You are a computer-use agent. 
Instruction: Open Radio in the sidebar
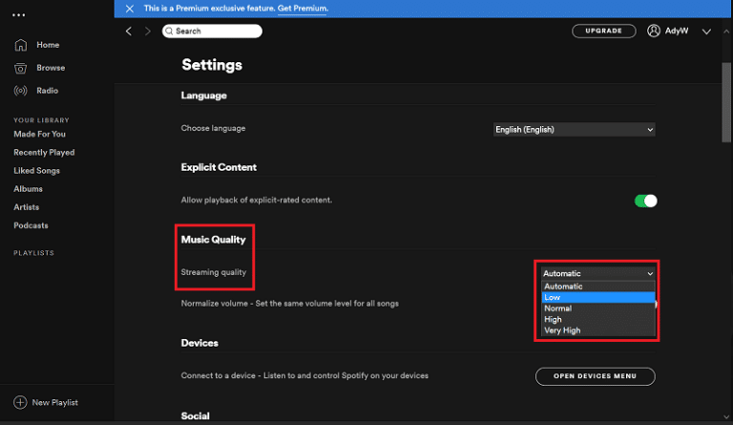47,91
